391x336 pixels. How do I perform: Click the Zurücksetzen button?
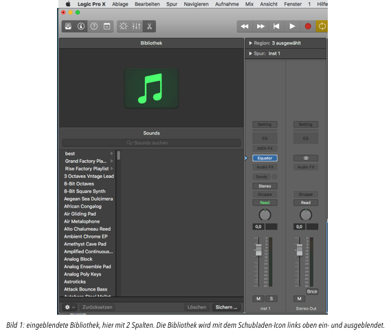(x=98, y=307)
